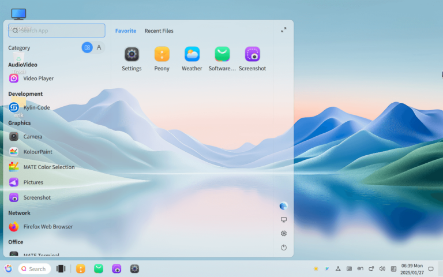The width and height of the screenshot is (443, 277).
Task: Click the en input language indicator
Action: pyautogui.click(x=360, y=268)
